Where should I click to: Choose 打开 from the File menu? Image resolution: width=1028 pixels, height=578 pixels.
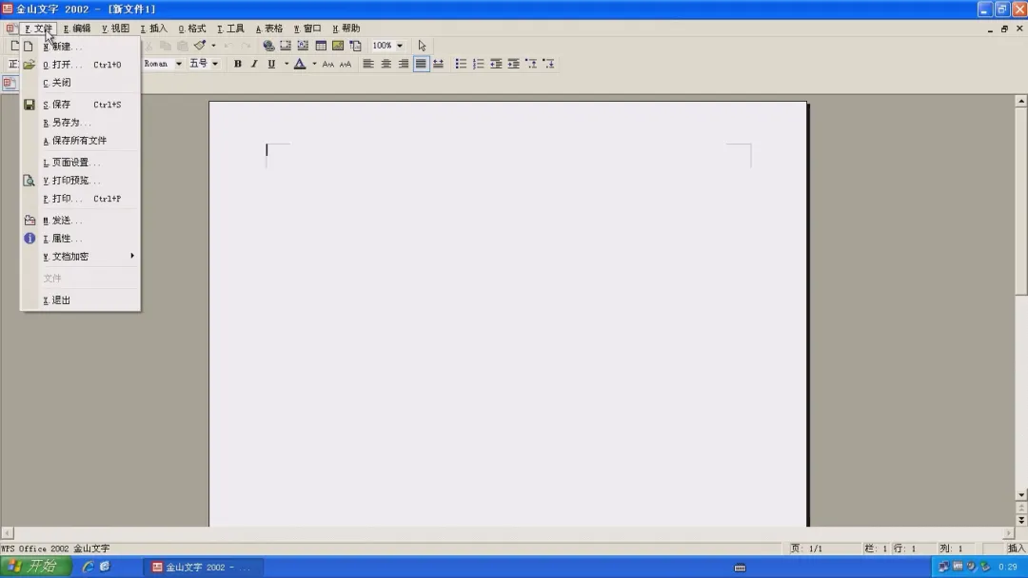pyautogui.click(x=81, y=65)
